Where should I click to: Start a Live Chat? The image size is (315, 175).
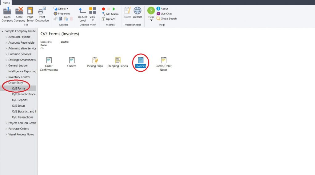(x=164, y=14)
